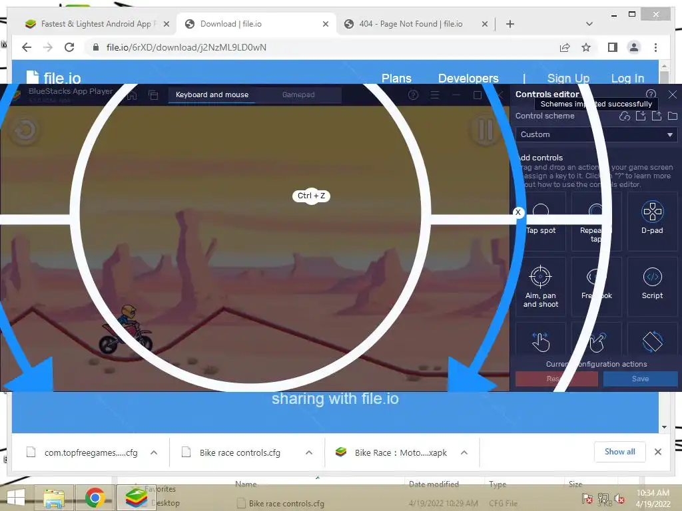Click the import scheme icon
Image resolution: width=682 pixels, height=511 pixels.
pyautogui.click(x=641, y=116)
